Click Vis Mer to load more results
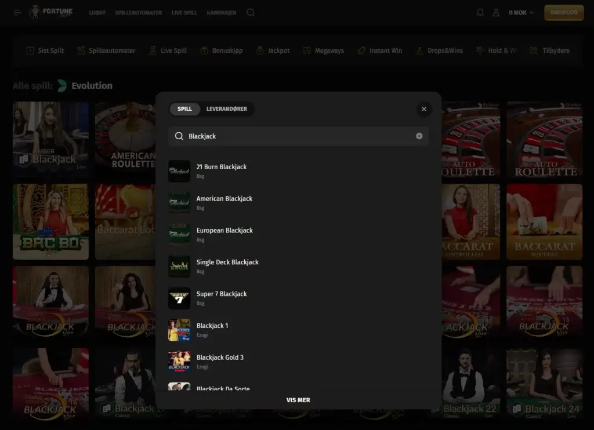The width and height of the screenshot is (594, 430). pyautogui.click(x=298, y=400)
